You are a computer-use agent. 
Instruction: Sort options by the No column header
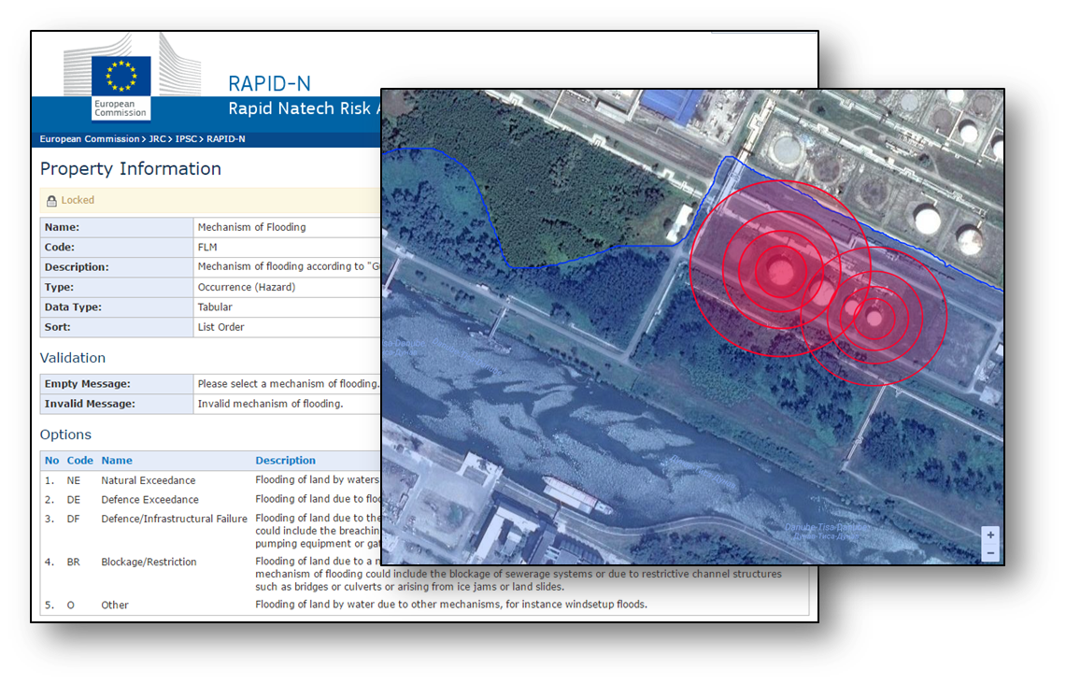pyautogui.click(x=51, y=461)
